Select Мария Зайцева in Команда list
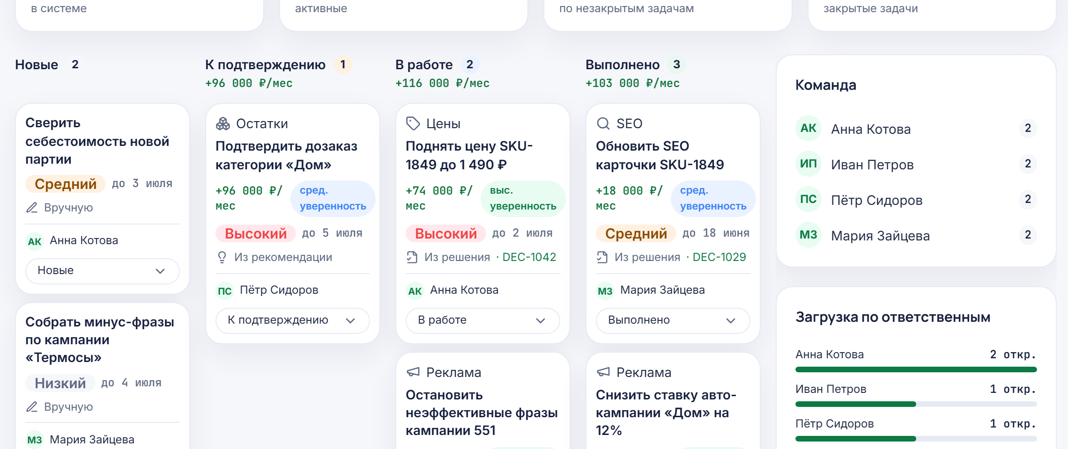 tap(916, 235)
